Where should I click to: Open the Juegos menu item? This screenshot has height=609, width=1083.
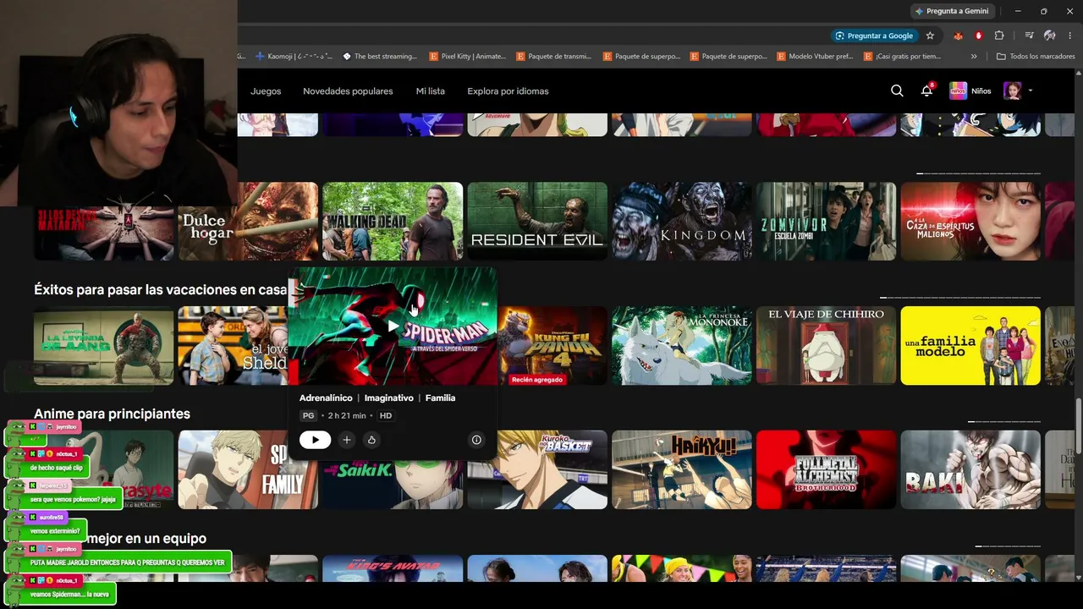(266, 91)
